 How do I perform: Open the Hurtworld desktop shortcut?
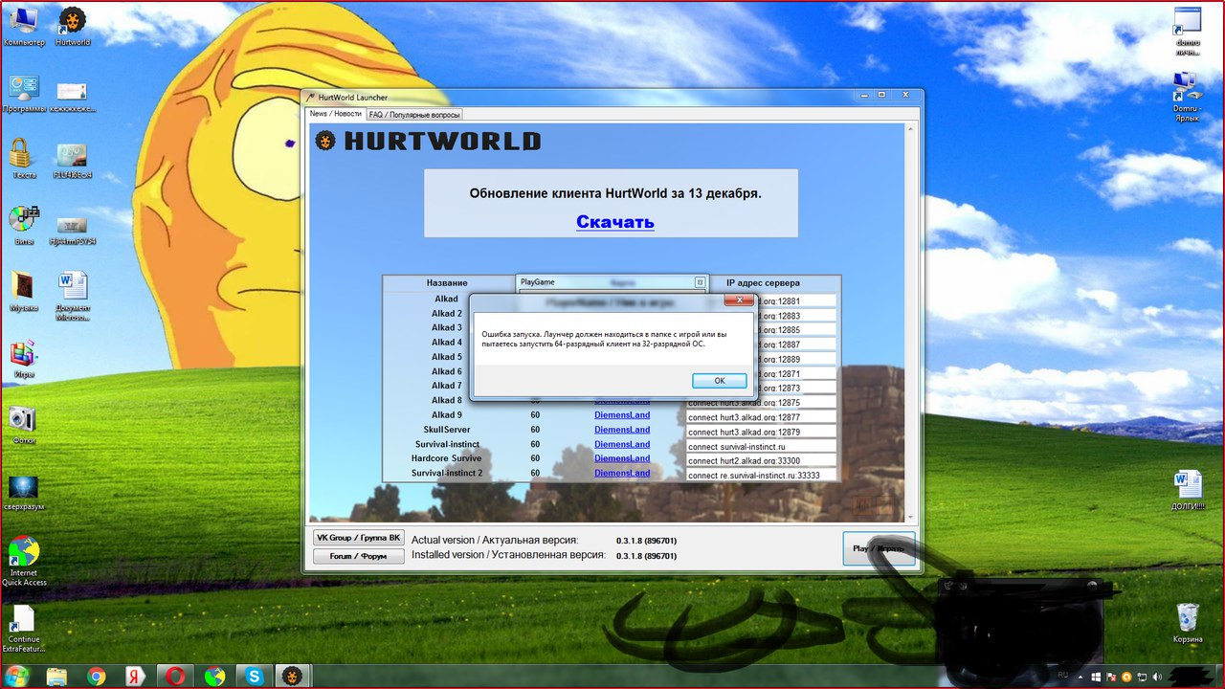[x=73, y=27]
